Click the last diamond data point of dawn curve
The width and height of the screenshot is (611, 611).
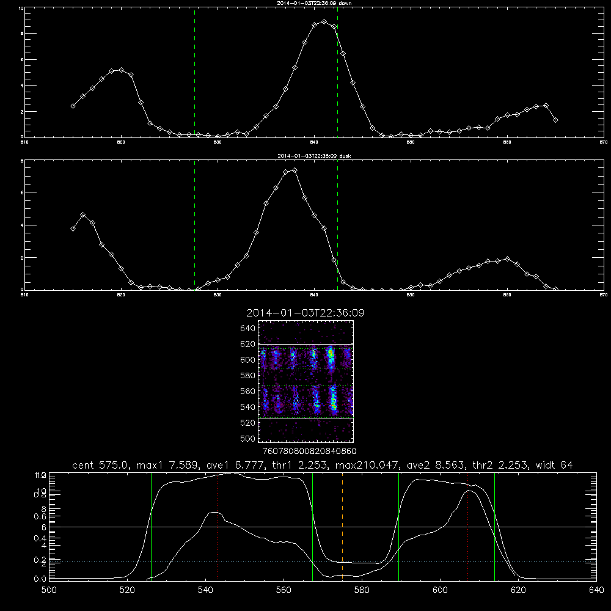pos(555,120)
